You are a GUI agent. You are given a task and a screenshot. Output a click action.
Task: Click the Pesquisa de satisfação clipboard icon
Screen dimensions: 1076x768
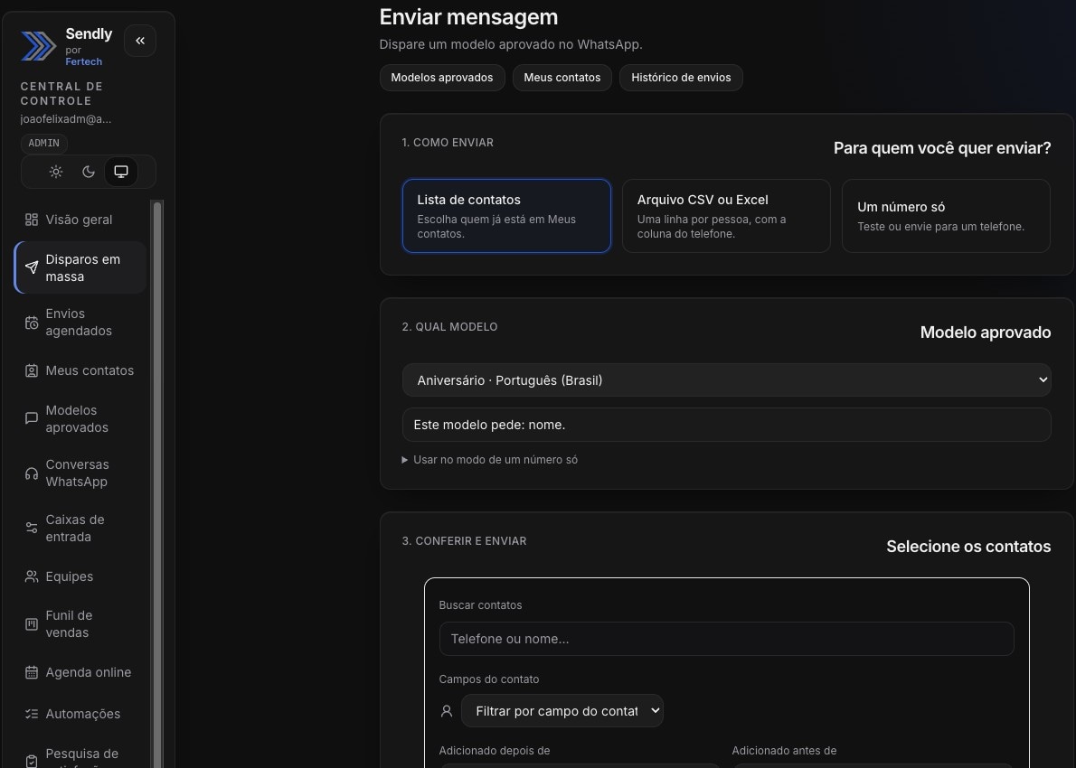pyautogui.click(x=32, y=761)
